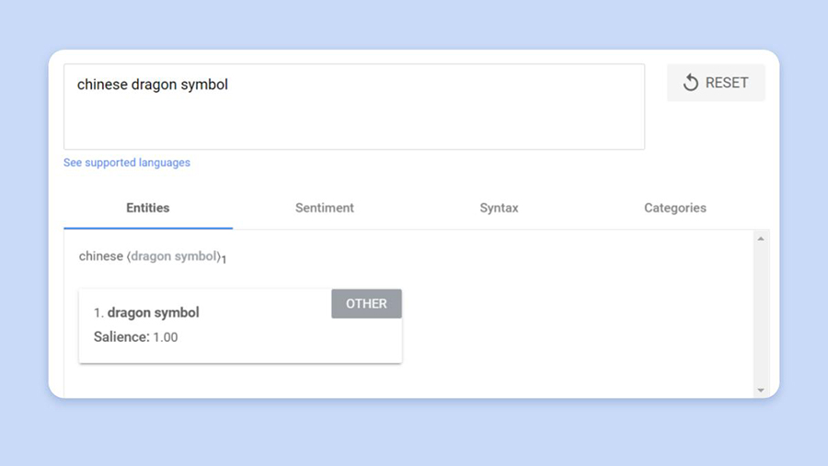Click the Salience value 1.00
828x466 pixels.
(166, 337)
